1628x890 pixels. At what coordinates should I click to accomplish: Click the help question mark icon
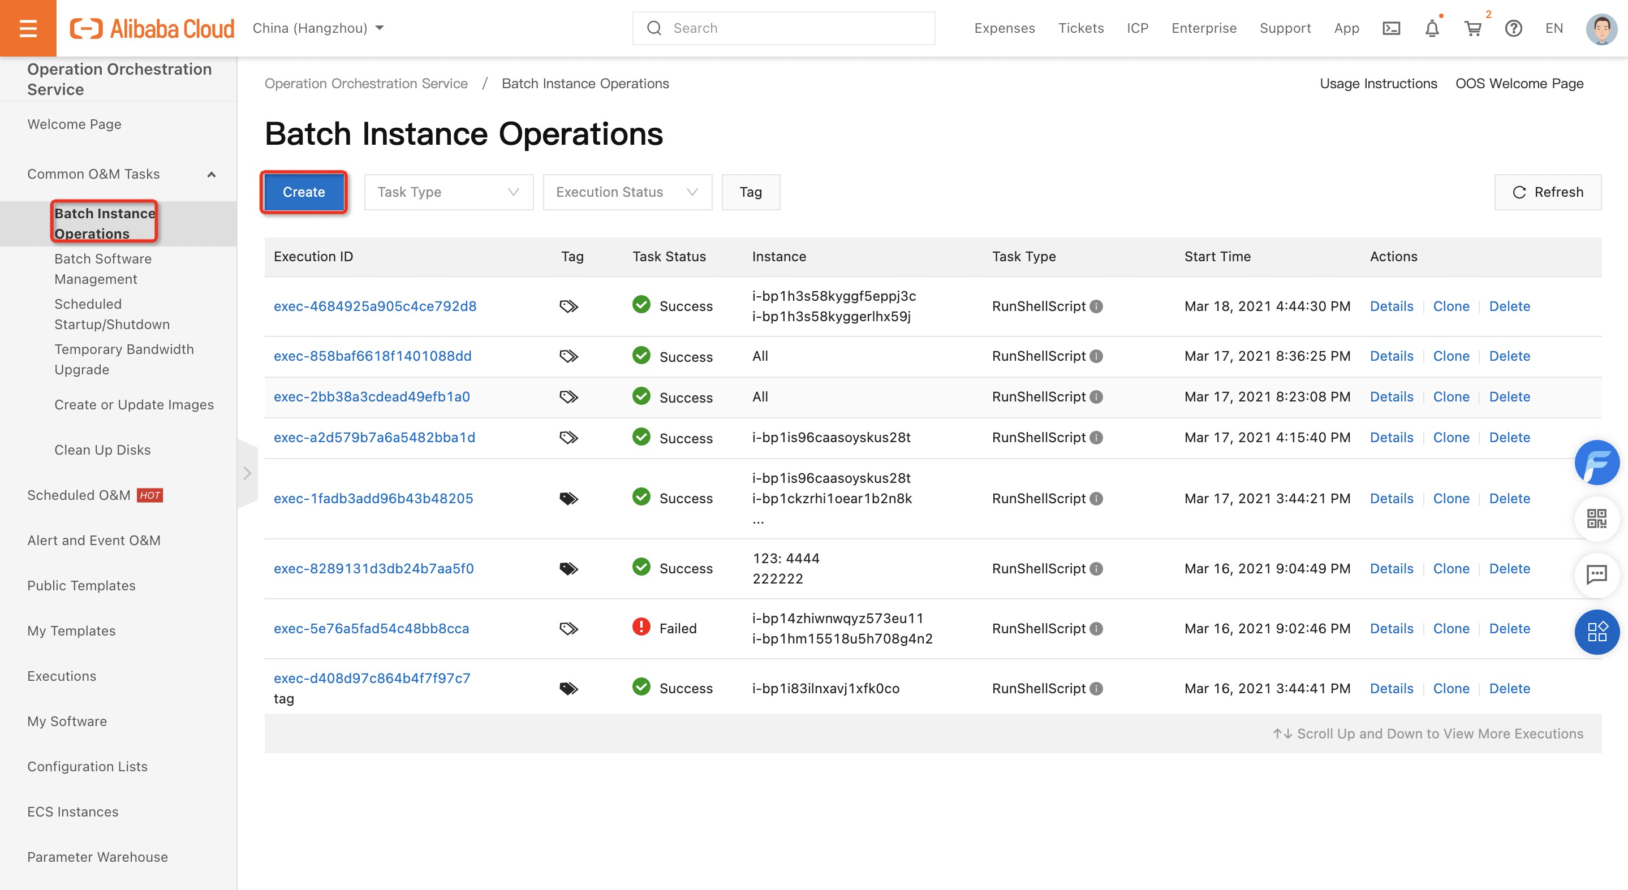(1513, 28)
